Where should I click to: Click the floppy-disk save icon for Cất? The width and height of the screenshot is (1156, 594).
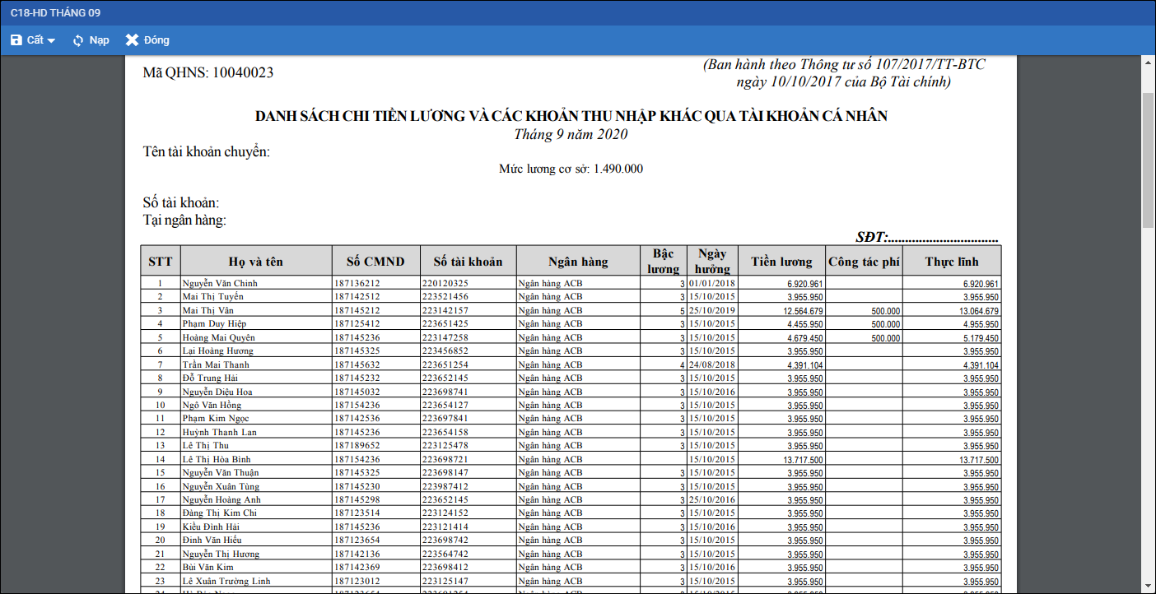[x=16, y=40]
